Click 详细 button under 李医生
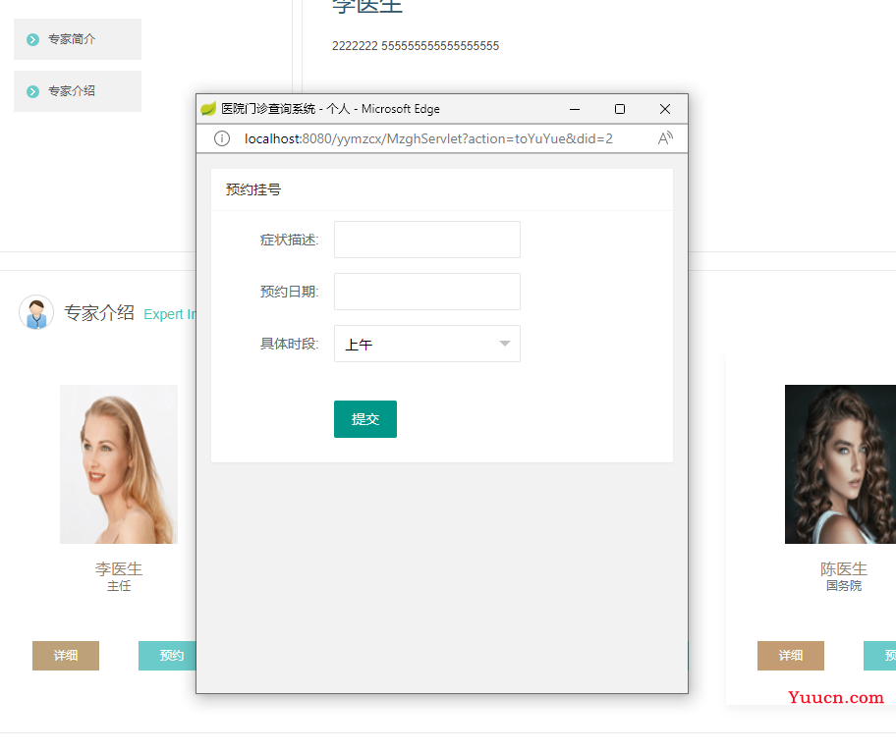Image resolution: width=896 pixels, height=751 pixels. click(x=66, y=656)
